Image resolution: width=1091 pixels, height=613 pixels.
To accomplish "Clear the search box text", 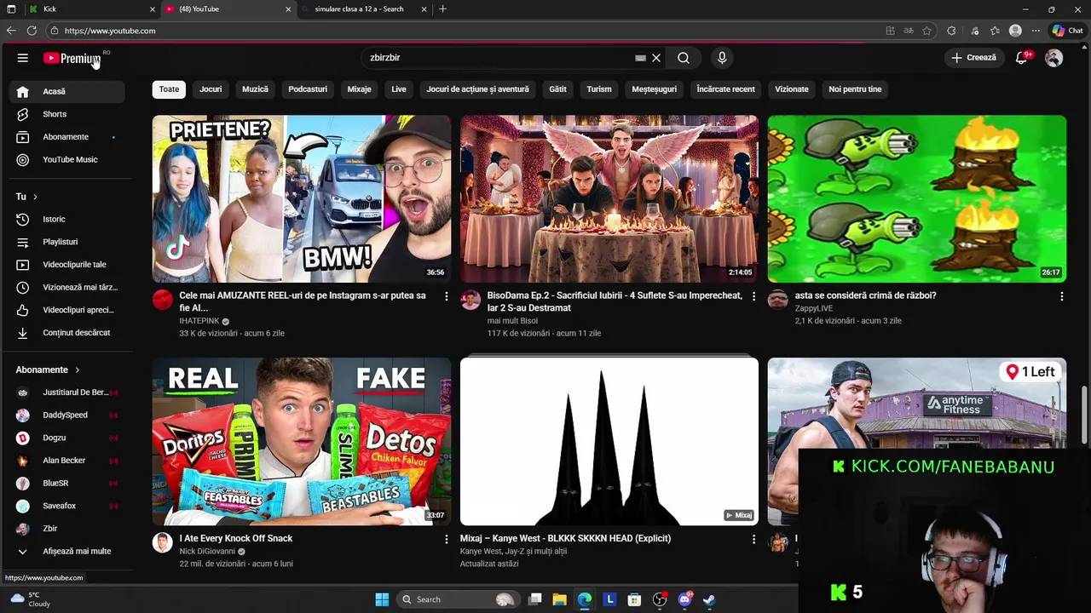I will (656, 58).
